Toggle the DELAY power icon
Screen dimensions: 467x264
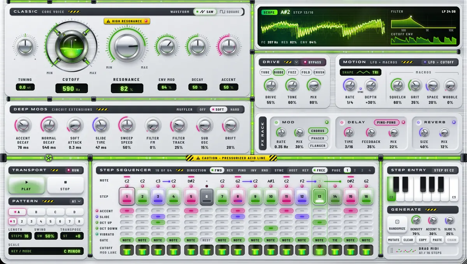(342, 122)
